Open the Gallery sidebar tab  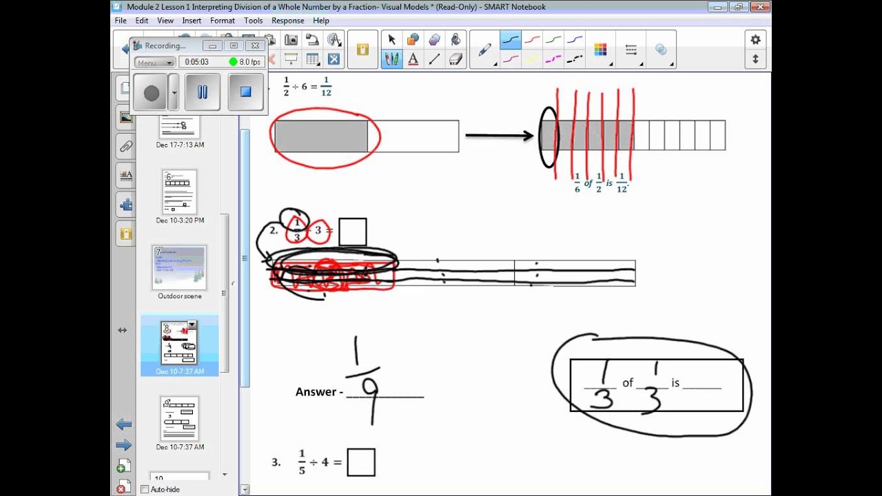126,117
